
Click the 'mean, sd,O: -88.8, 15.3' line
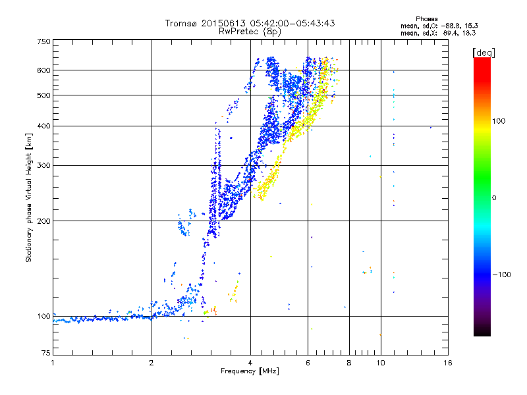pos(439,26)
